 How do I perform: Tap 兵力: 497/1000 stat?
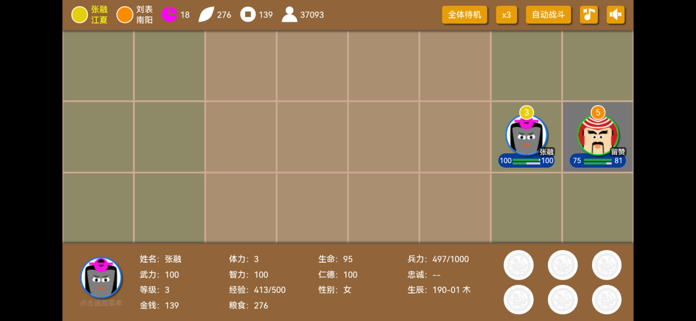(438, 259)
